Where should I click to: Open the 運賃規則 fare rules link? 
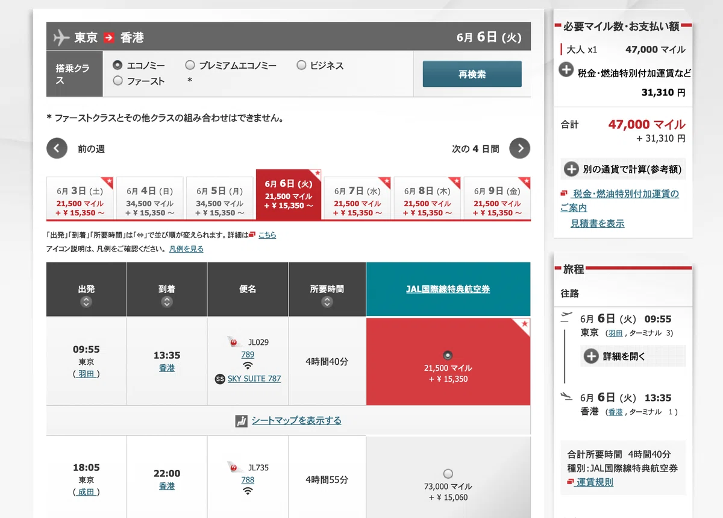pyautogui.click(x=595, y=482)
